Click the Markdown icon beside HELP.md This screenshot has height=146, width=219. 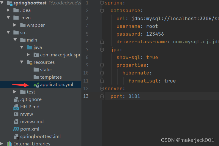(16, 107)
